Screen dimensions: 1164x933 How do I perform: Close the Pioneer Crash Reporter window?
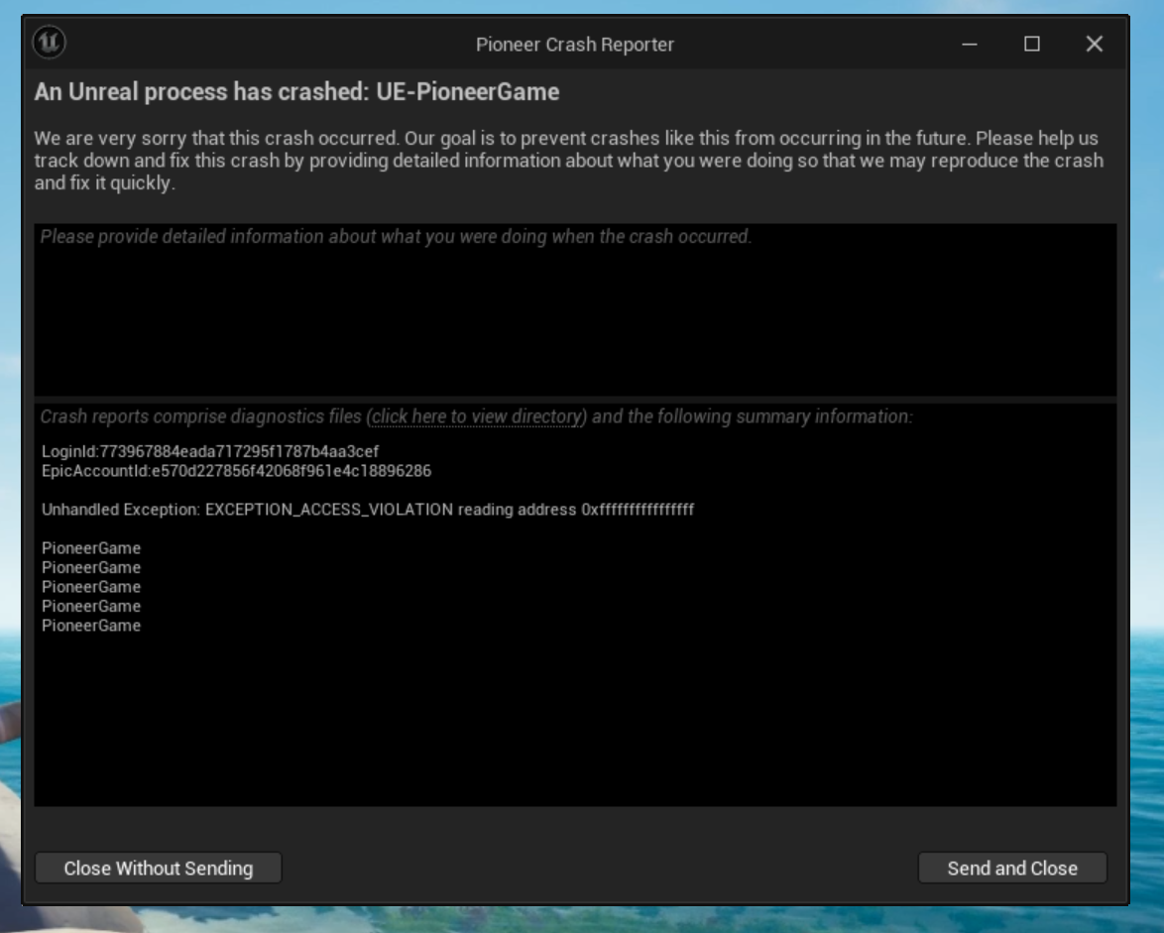[1094, 44]
